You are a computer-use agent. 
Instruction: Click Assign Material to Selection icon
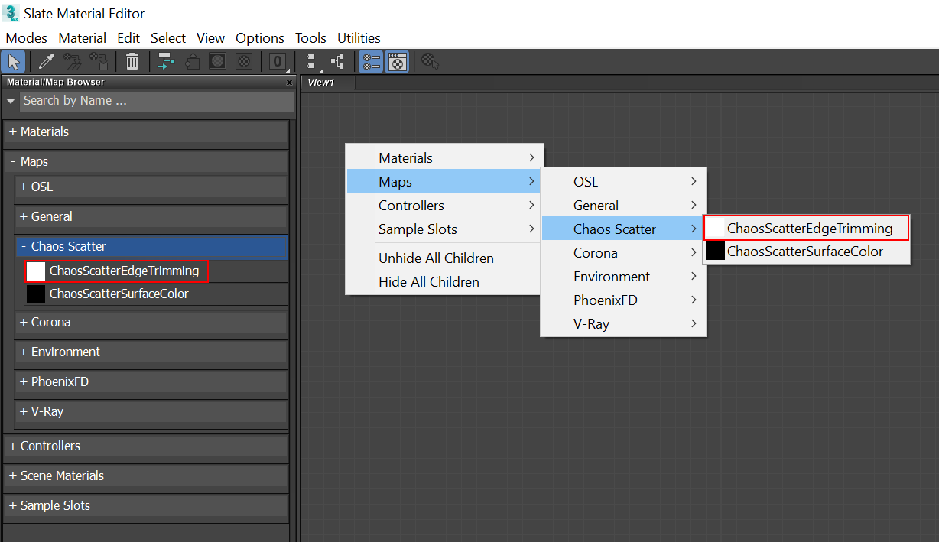(x=99, y=62)
